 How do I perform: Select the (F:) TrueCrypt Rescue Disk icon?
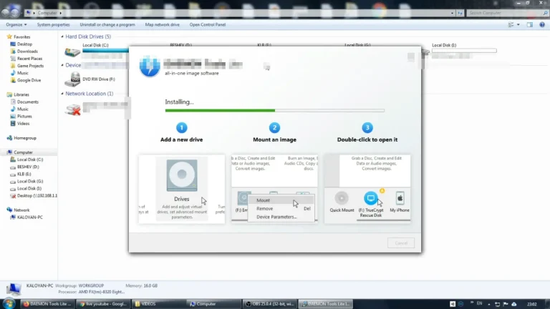pos(370,198)
